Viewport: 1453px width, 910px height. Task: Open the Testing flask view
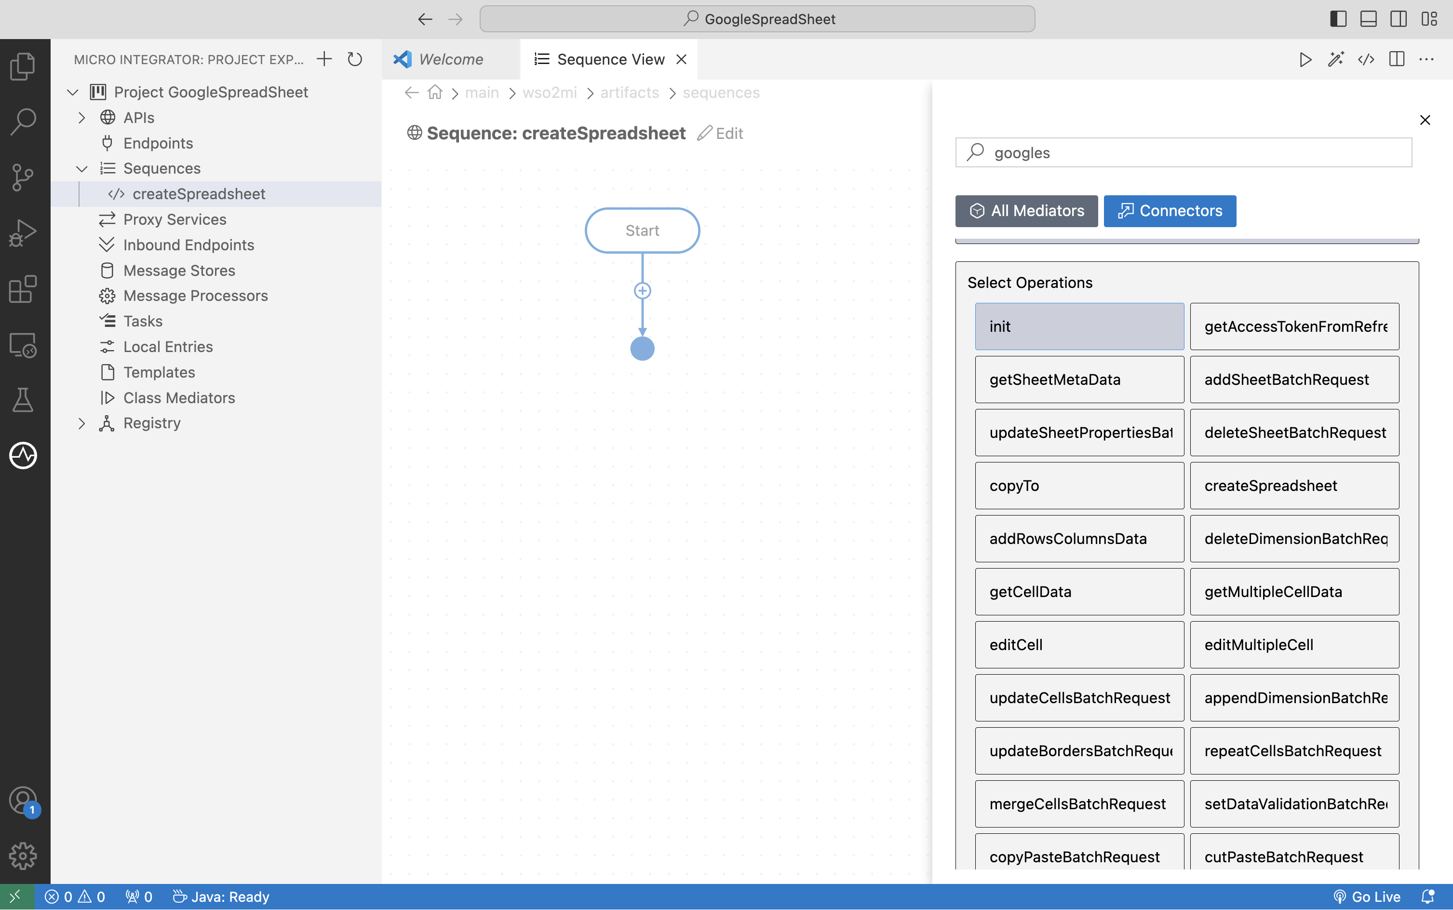[x=23, y=400]
